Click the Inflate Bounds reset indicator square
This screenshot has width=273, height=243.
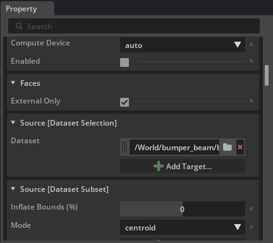[251, 209]
